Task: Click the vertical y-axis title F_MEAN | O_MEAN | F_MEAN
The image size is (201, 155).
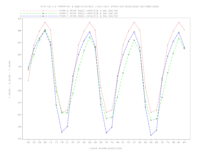Action: pyautogui.click(x=10, y=80)
